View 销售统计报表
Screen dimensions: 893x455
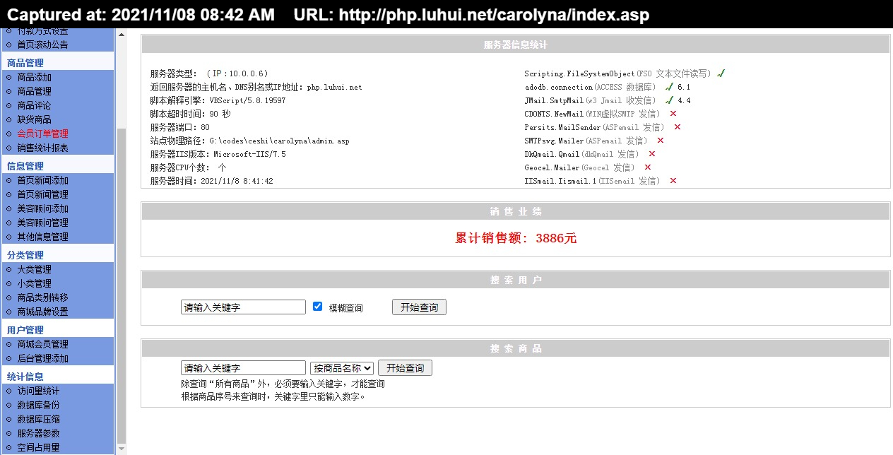point(42,148)
